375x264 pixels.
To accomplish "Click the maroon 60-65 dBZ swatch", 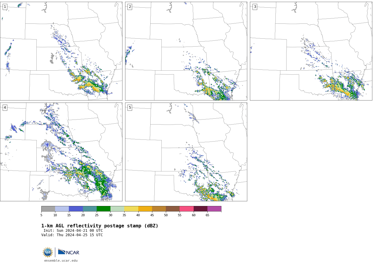I will click(200, 209).
